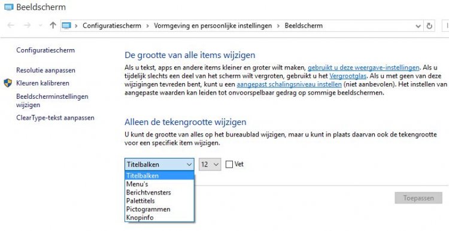Viewport: 449px width, 231px height.
Task: Enable the Vet checkbox
Action: point(229,165)
